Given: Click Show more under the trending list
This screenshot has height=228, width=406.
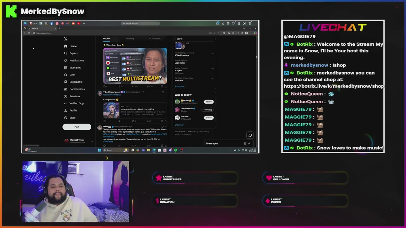Looking at the screenshot, I should [180, 86].
